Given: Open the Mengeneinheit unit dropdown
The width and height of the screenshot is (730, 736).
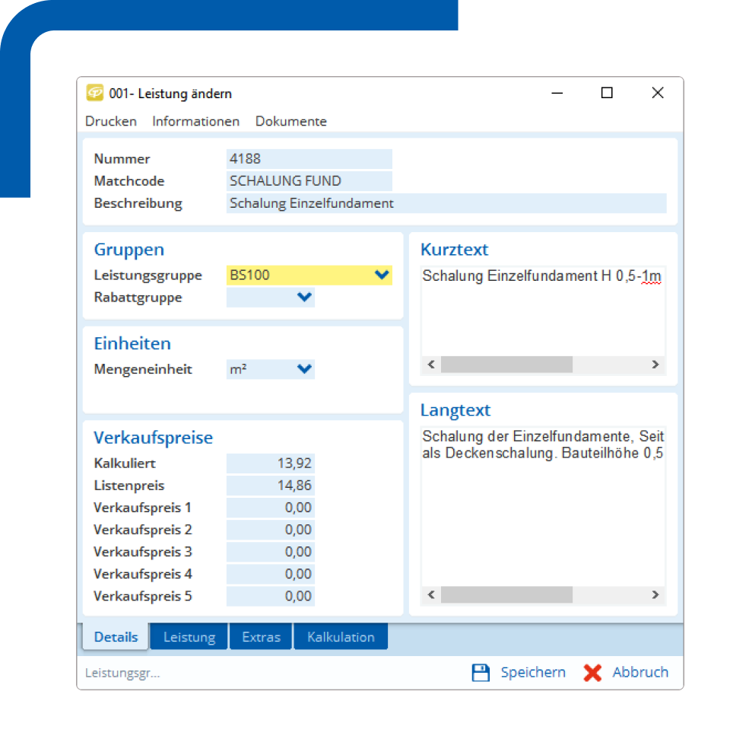Looking at the screenshot, I should pyautogui.click(x=304, y=369).
